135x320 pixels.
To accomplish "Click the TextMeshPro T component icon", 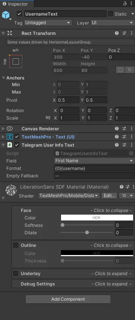I will point(10,137).
